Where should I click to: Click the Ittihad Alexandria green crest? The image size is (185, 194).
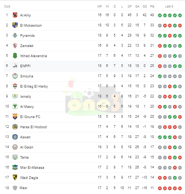click(x=15, y=56)
